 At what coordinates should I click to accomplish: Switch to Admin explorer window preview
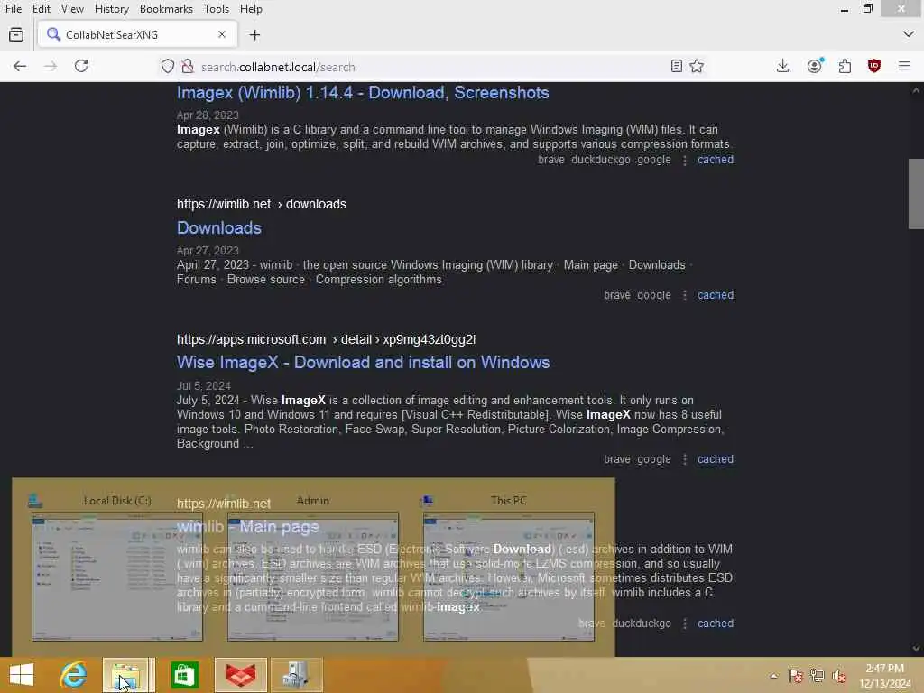[x=313, y=577]
